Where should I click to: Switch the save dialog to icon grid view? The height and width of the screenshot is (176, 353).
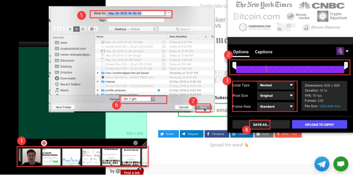point(70,29)
